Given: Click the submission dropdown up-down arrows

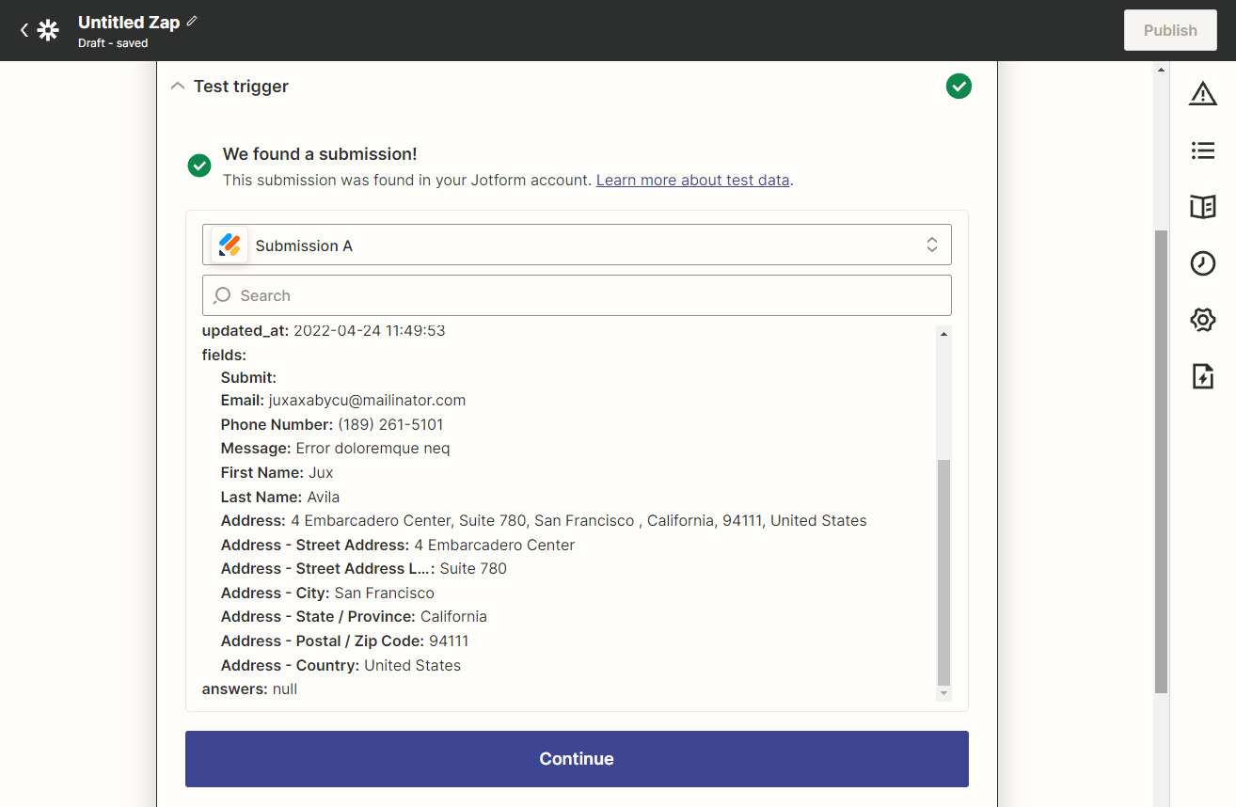Looking at the screenshot, I should [x=931, y=245].
